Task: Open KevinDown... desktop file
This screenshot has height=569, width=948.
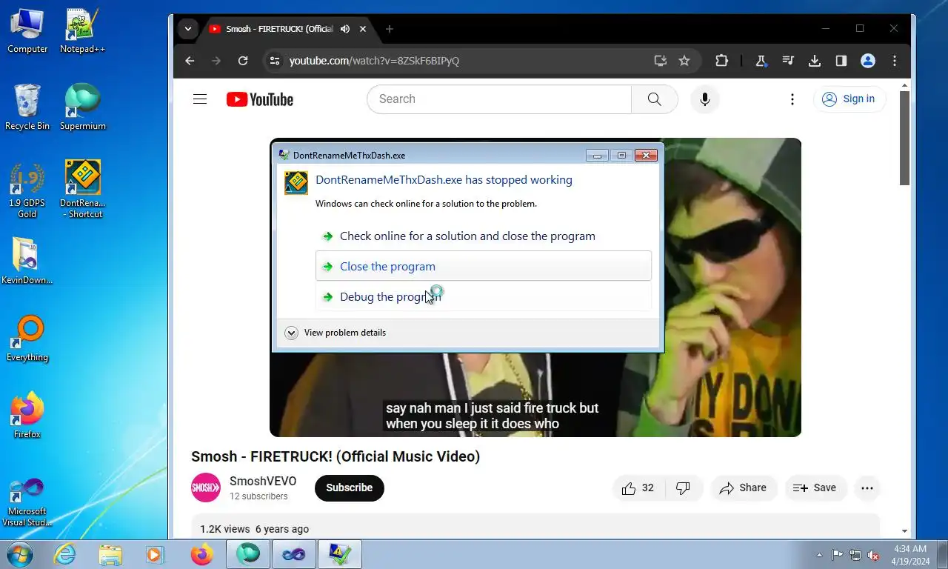Action: [x=27, y=262]
